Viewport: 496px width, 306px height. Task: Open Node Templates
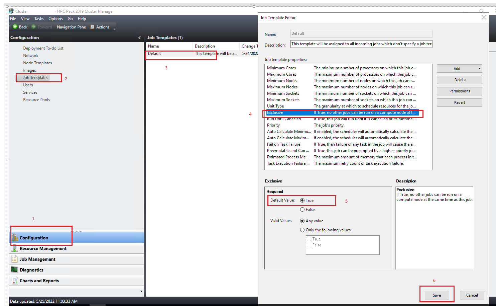tap(37, 63)
